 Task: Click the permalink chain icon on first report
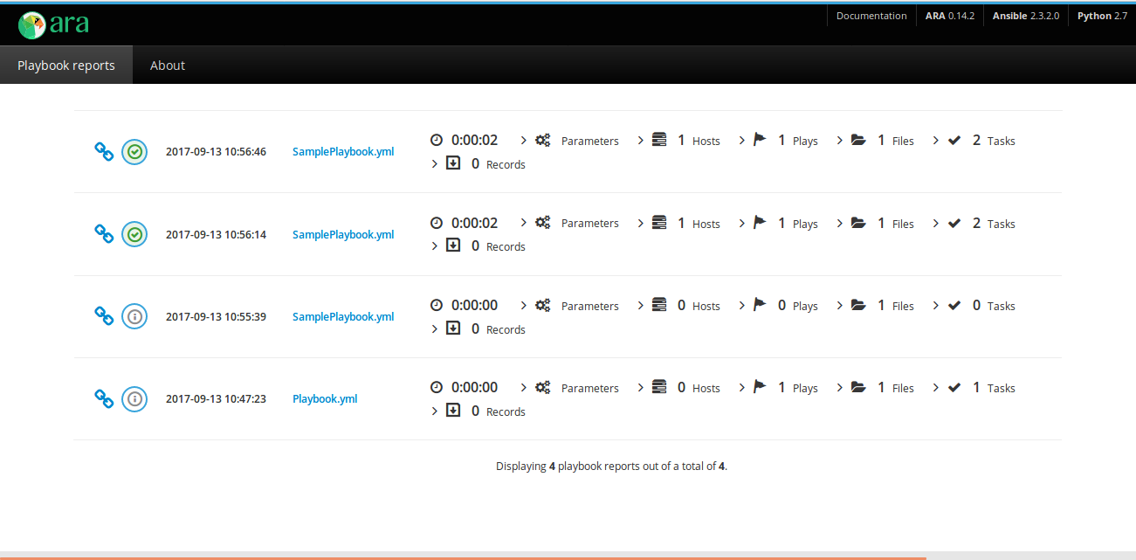coord(104,151)
